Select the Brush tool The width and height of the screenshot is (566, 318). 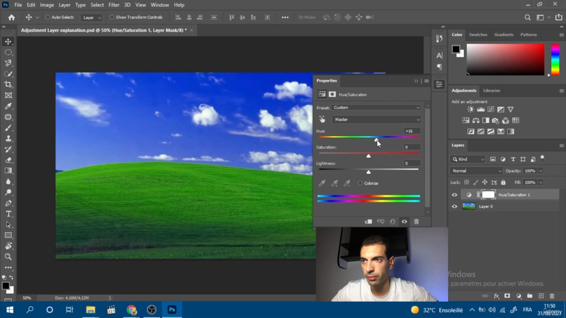click(8, 128)
